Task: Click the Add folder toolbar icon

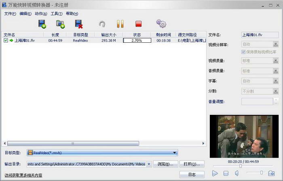Action: pos(61,24)
